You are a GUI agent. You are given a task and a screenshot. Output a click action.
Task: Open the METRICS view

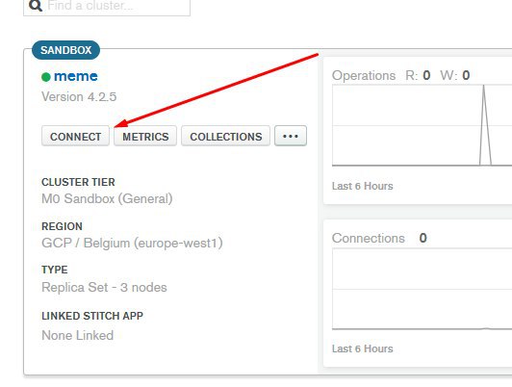(145, 136)
